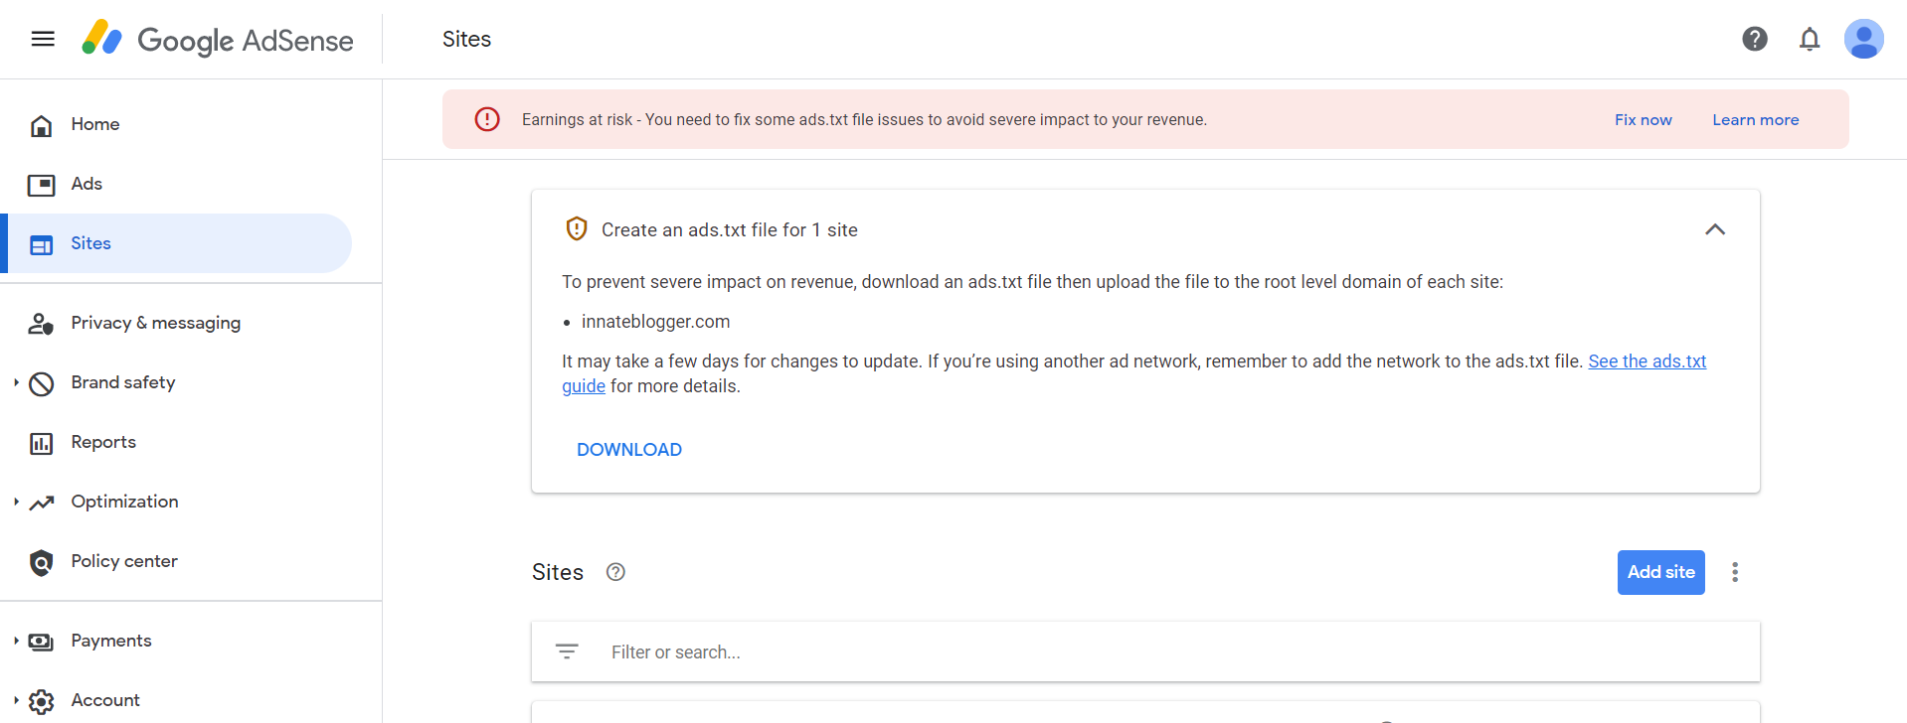
Task: Open Privacy & messaging page
Action: coord(155,323)
